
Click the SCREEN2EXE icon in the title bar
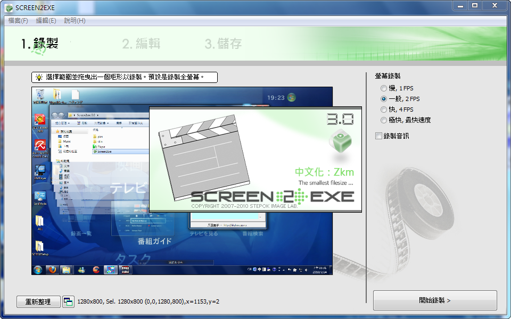click(7, 6)
